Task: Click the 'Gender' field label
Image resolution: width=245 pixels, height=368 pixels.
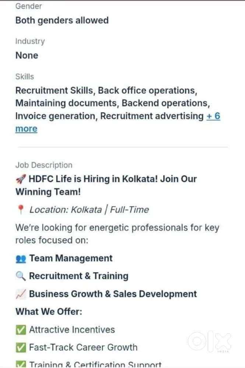Action: coord(29,6)
